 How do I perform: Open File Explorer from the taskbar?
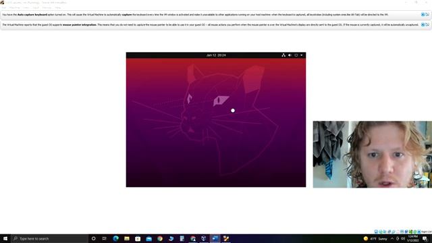point(127,238)
